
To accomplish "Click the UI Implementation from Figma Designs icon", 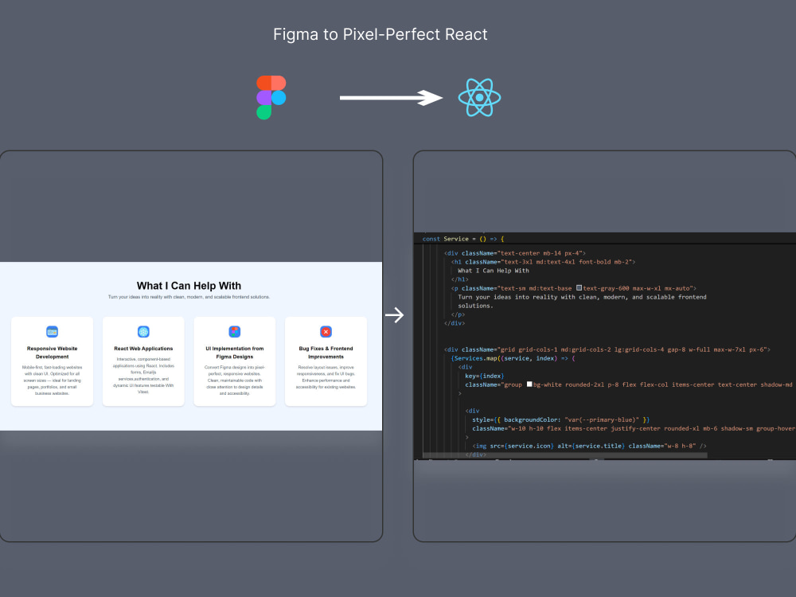I will pyautogui.click(x=235, y=331).
